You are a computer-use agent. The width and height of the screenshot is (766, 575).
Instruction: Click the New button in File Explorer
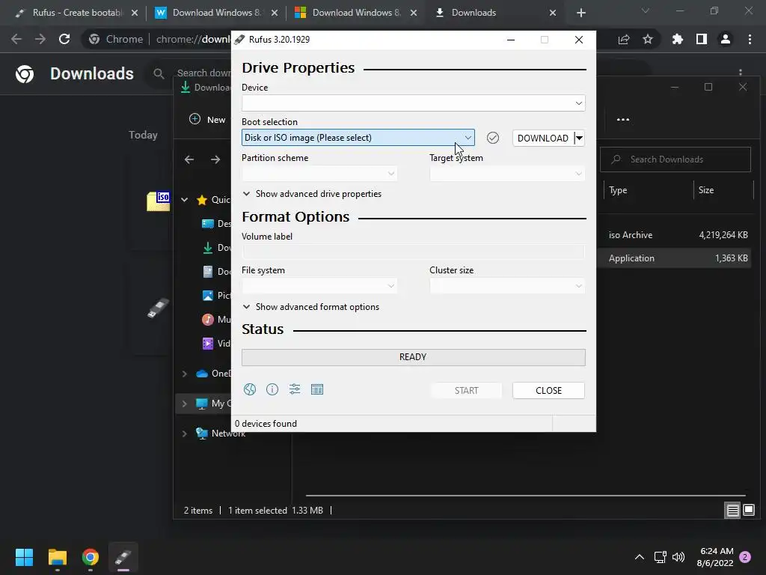click(x=207, y=119)
